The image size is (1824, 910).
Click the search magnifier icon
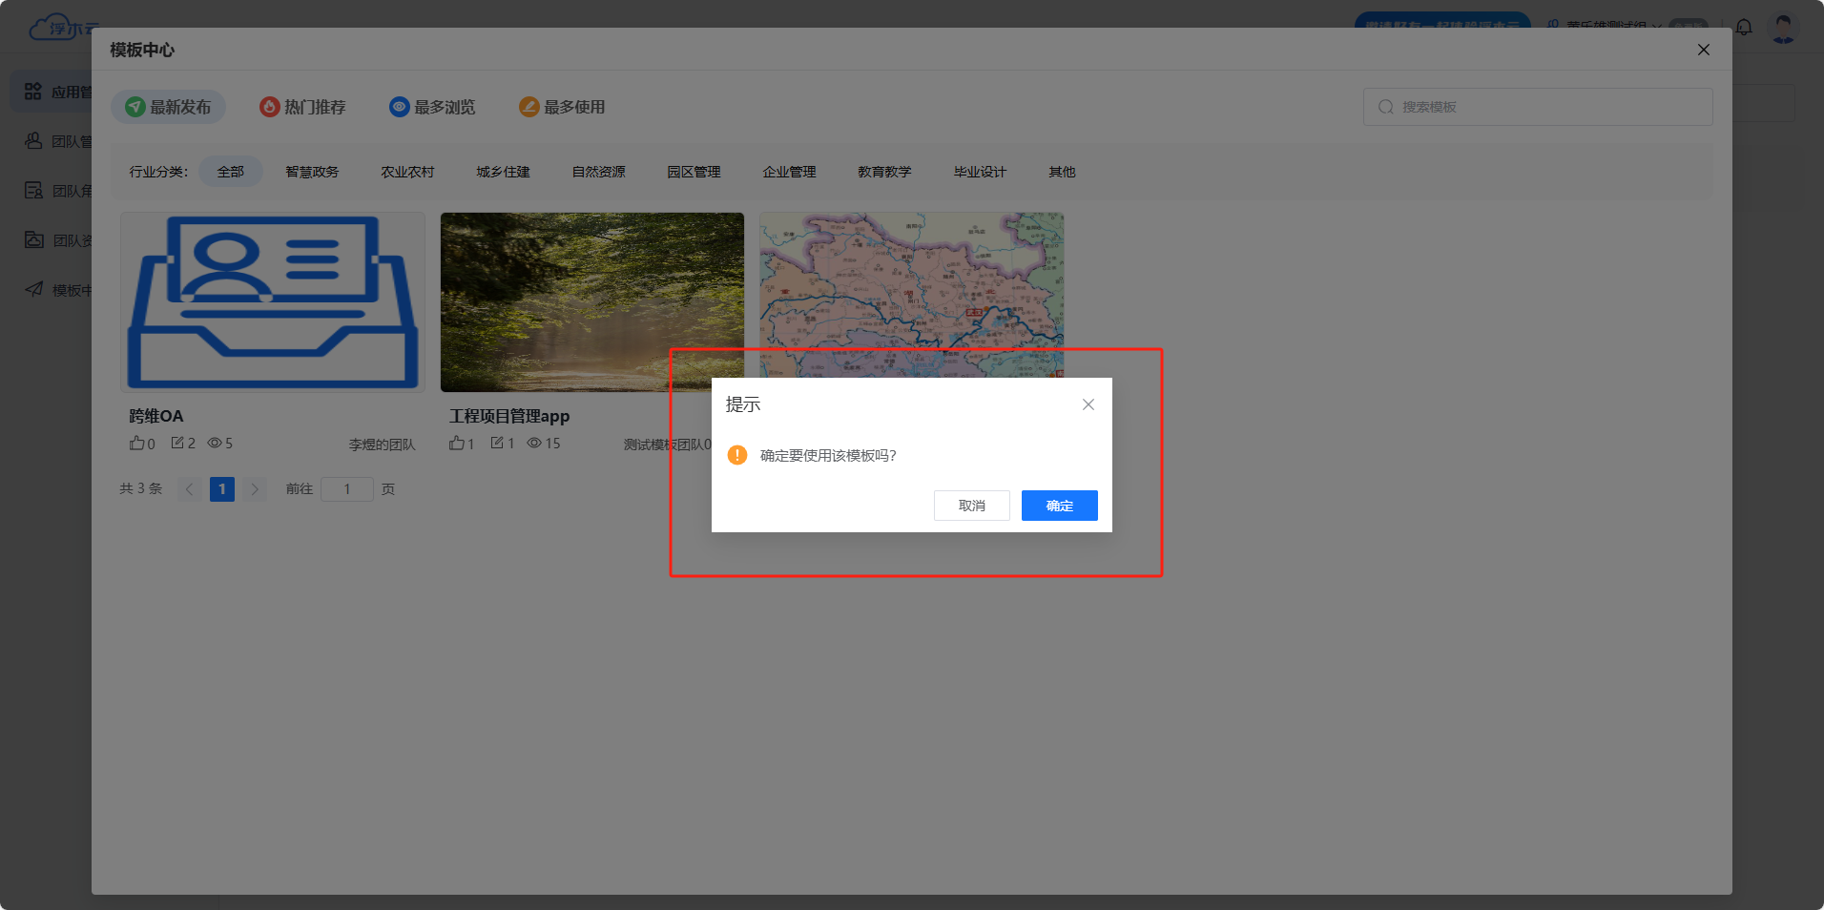(1386, 107)
